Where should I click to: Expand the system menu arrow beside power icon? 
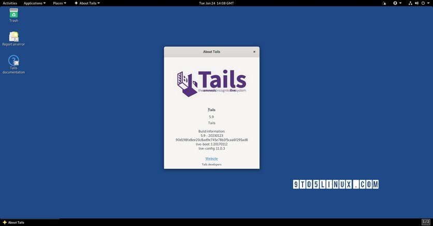[428, 3]
